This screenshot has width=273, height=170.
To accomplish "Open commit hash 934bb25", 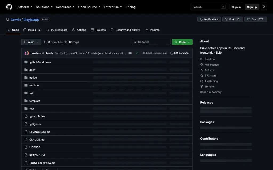I will pyautogui.click(x=147, y=53).
